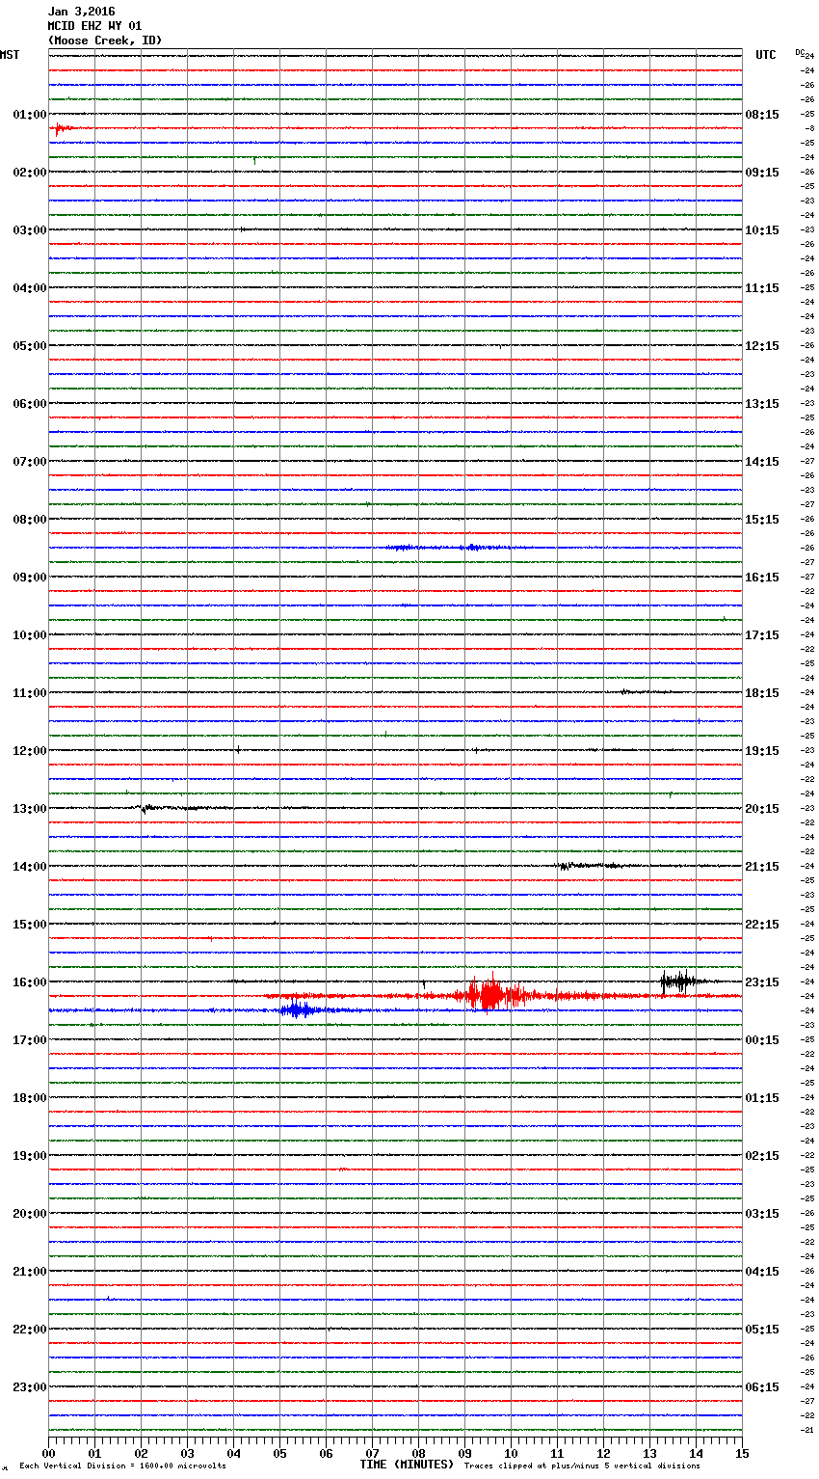
Task: Select the 20:00 MST time label
Action: tap(30, 1213)
